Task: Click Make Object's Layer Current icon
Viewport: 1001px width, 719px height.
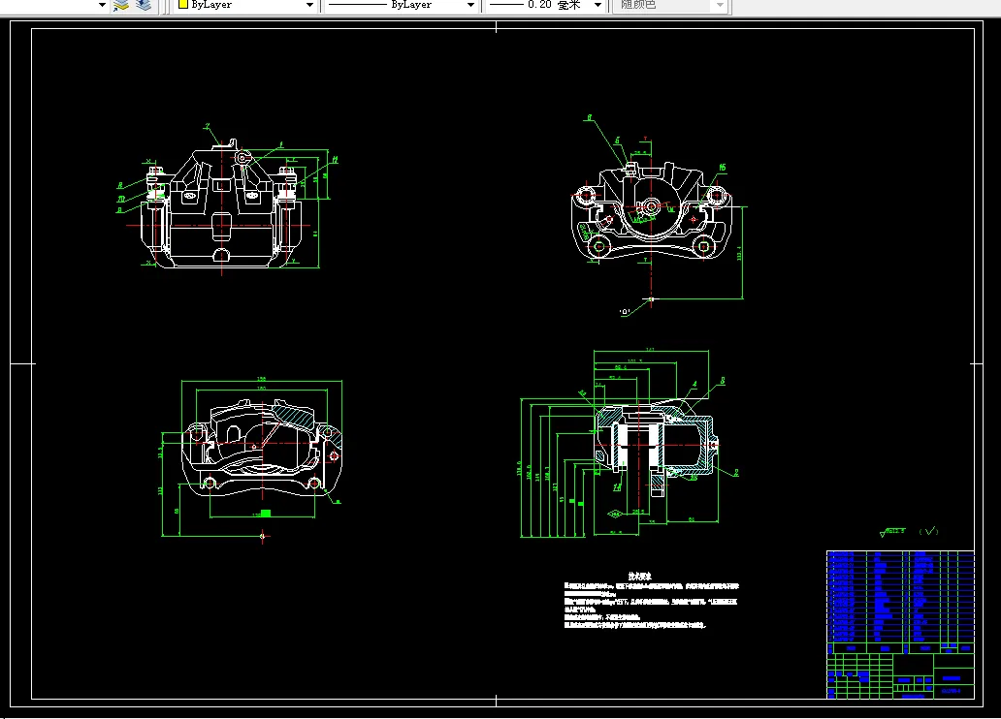Action: tap(120, 5)
